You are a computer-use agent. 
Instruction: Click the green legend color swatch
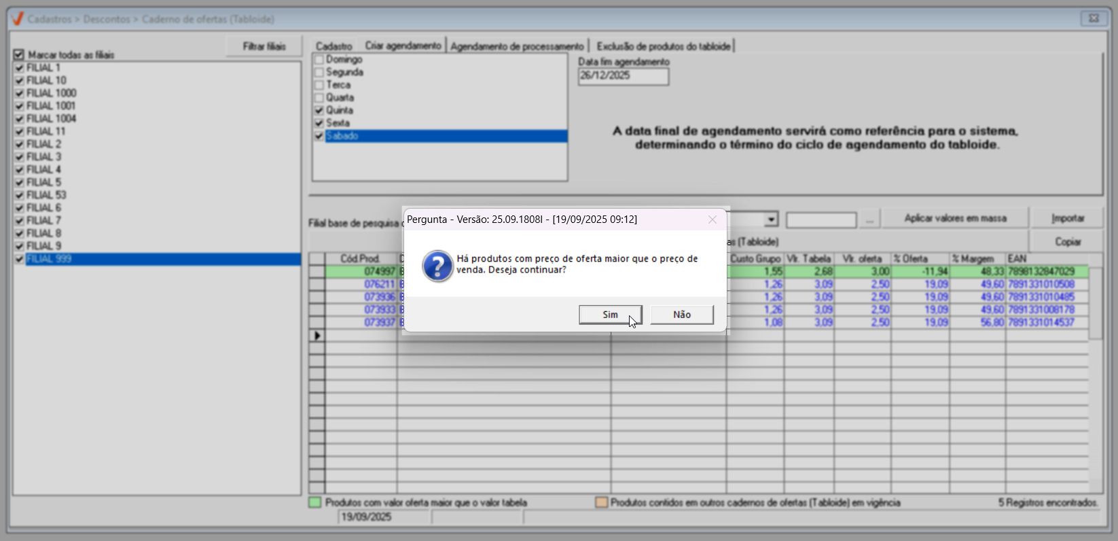click(x=315, y=503)
